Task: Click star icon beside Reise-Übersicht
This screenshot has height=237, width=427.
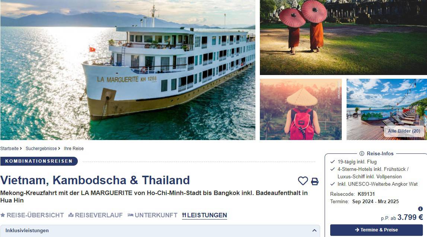Action: (x=3, y=215)
